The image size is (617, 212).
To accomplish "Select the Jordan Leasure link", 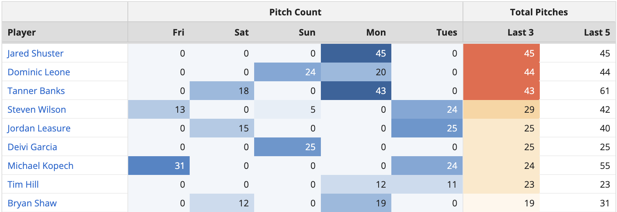I will (39, 128).
